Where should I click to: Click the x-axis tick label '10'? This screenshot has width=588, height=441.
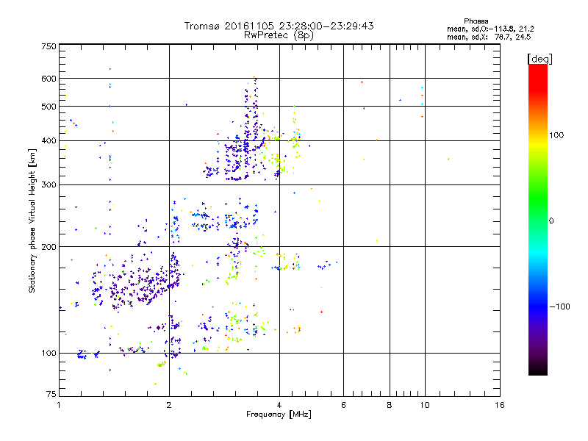[425, 405]
